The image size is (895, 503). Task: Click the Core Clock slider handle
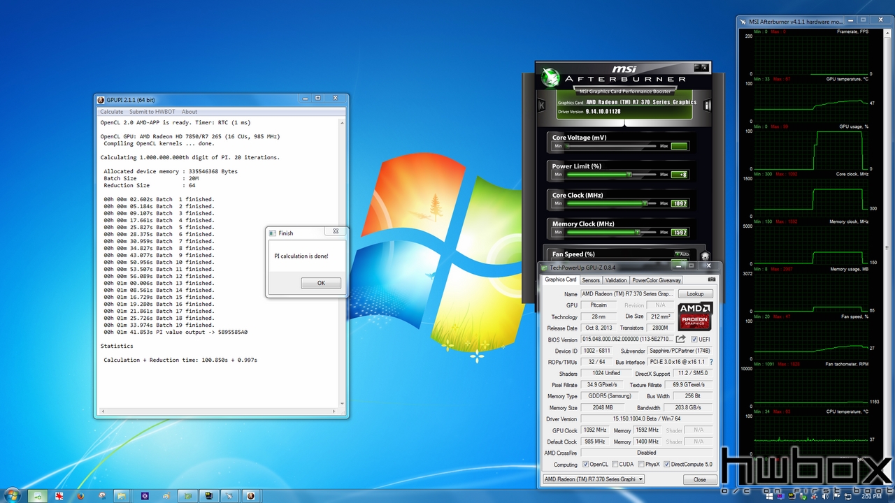[645, 203]
